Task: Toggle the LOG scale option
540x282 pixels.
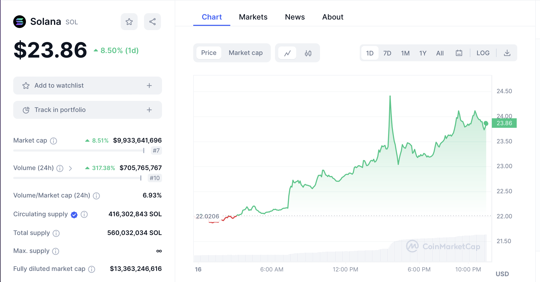Action: pos(483,53)
